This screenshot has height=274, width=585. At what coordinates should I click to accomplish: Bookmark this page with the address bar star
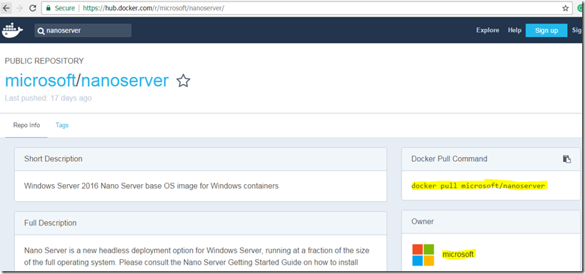pyautogui.click(x=566, y=8)
